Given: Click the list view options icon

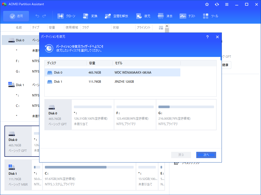Looking at the screenshot, I should (x=161, y=28).
